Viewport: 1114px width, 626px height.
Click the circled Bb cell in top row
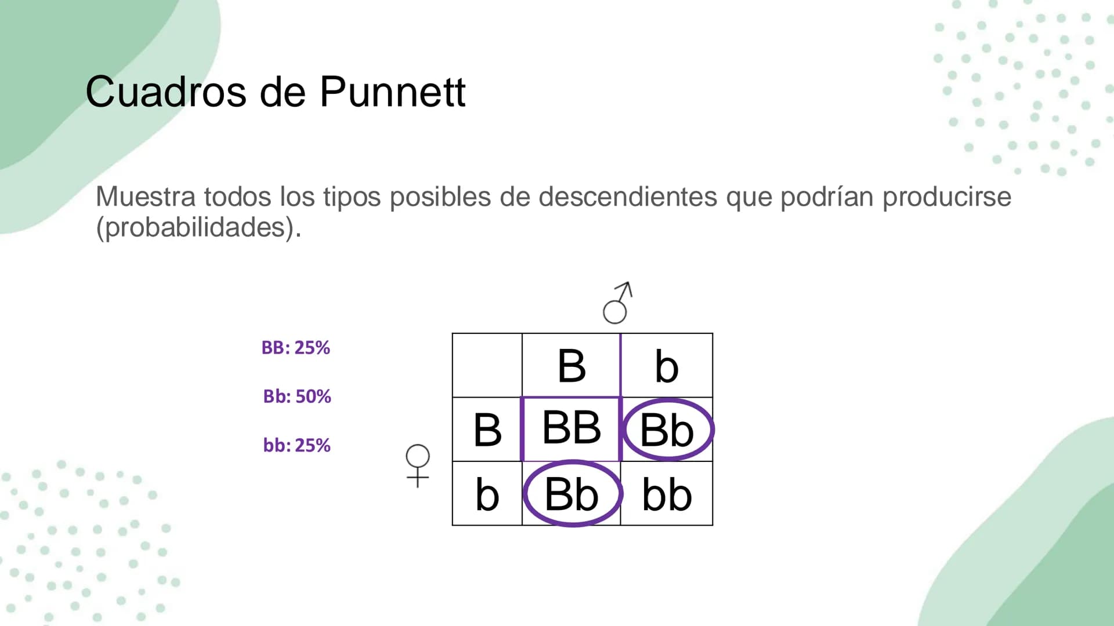(667, 430)
